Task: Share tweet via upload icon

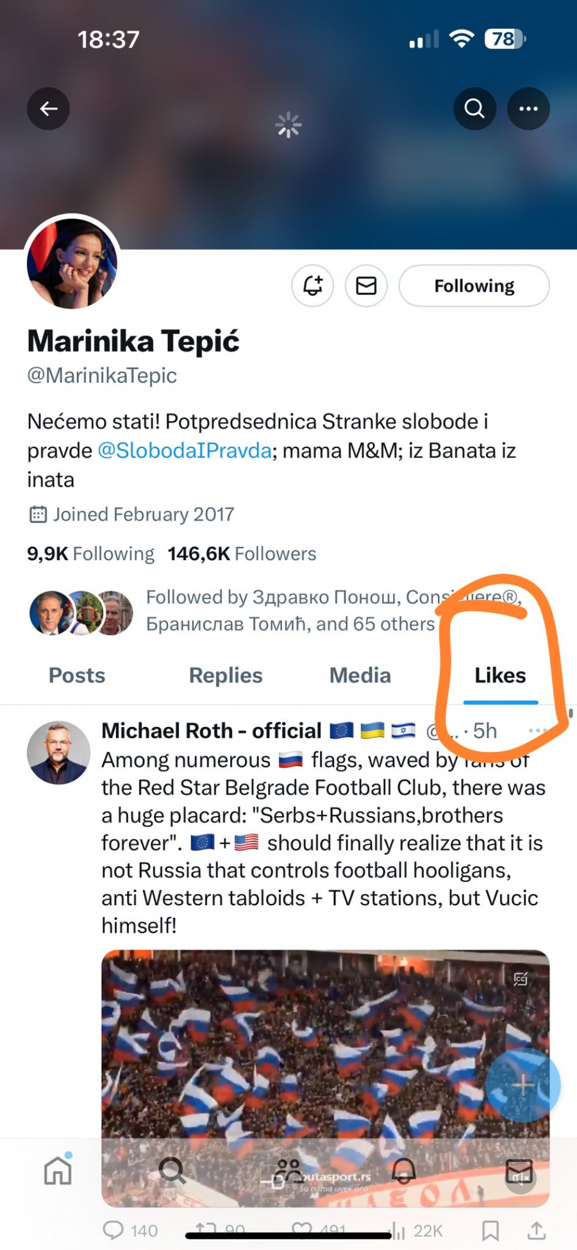Action: point(536,1230)
